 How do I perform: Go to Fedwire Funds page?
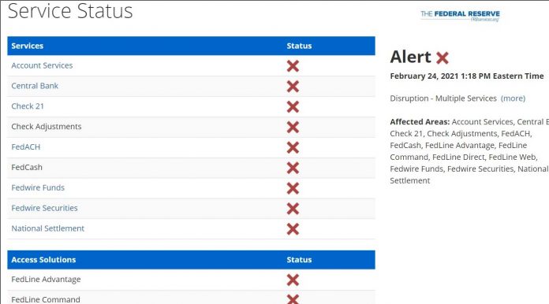point(38,187)
